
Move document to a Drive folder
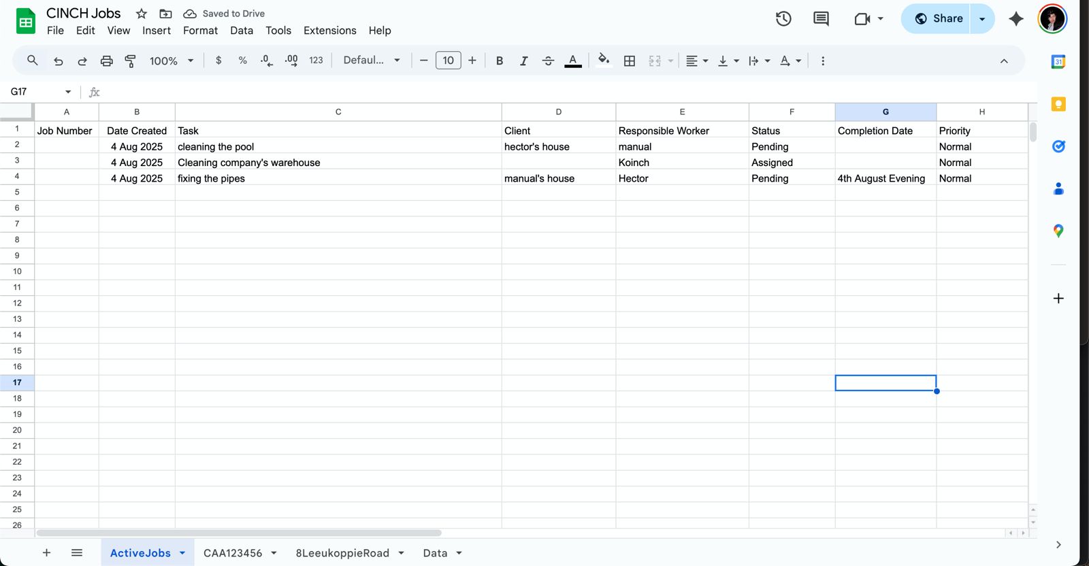(x=165, y=14)
